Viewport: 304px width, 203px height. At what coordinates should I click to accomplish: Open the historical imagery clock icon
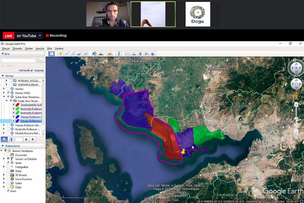[x=94, y=54]
